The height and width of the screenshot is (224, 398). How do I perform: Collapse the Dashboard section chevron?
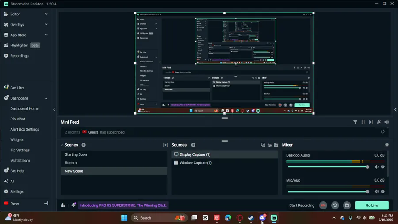coord(46,98)
